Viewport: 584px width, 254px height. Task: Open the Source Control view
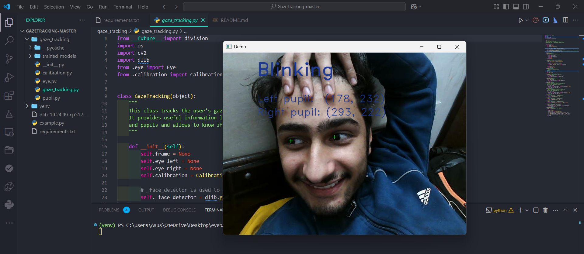(x=9, y=59)
